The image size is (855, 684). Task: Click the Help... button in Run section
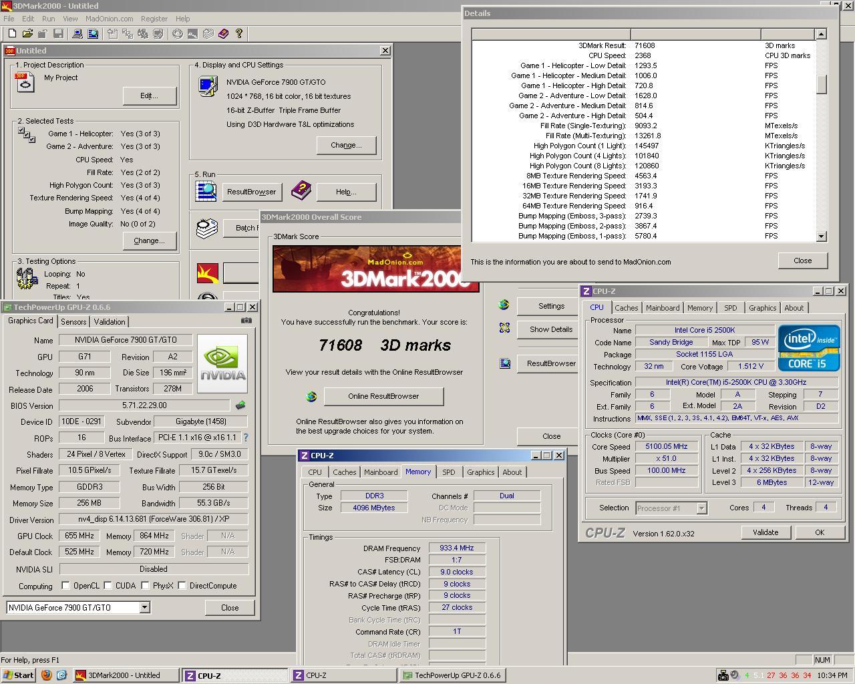point(346,192)
